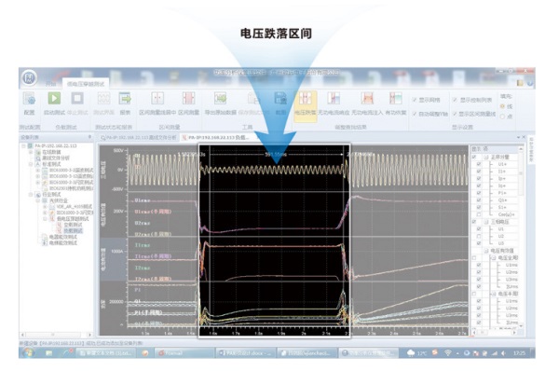Image resolution: width=559 pixels, height=371 pixels.
Task: Collapse the 标准测试 node in device tree
Action: (x=31, y=164)
